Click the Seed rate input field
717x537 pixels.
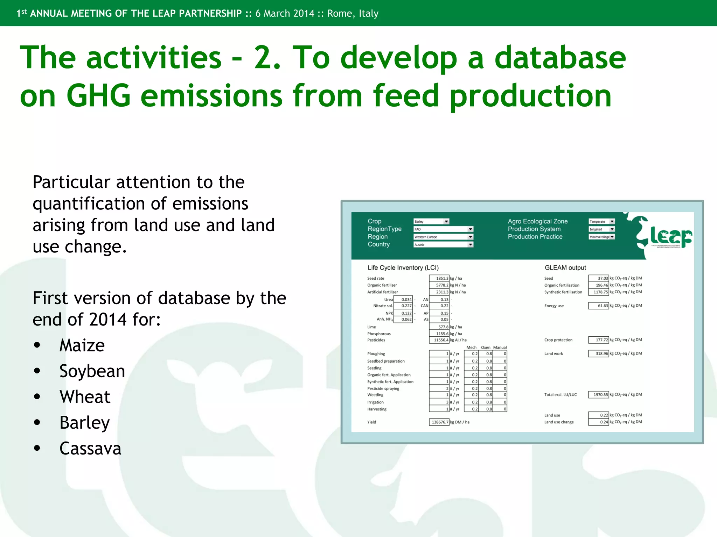pyautogui.click(x=439, y=279)
